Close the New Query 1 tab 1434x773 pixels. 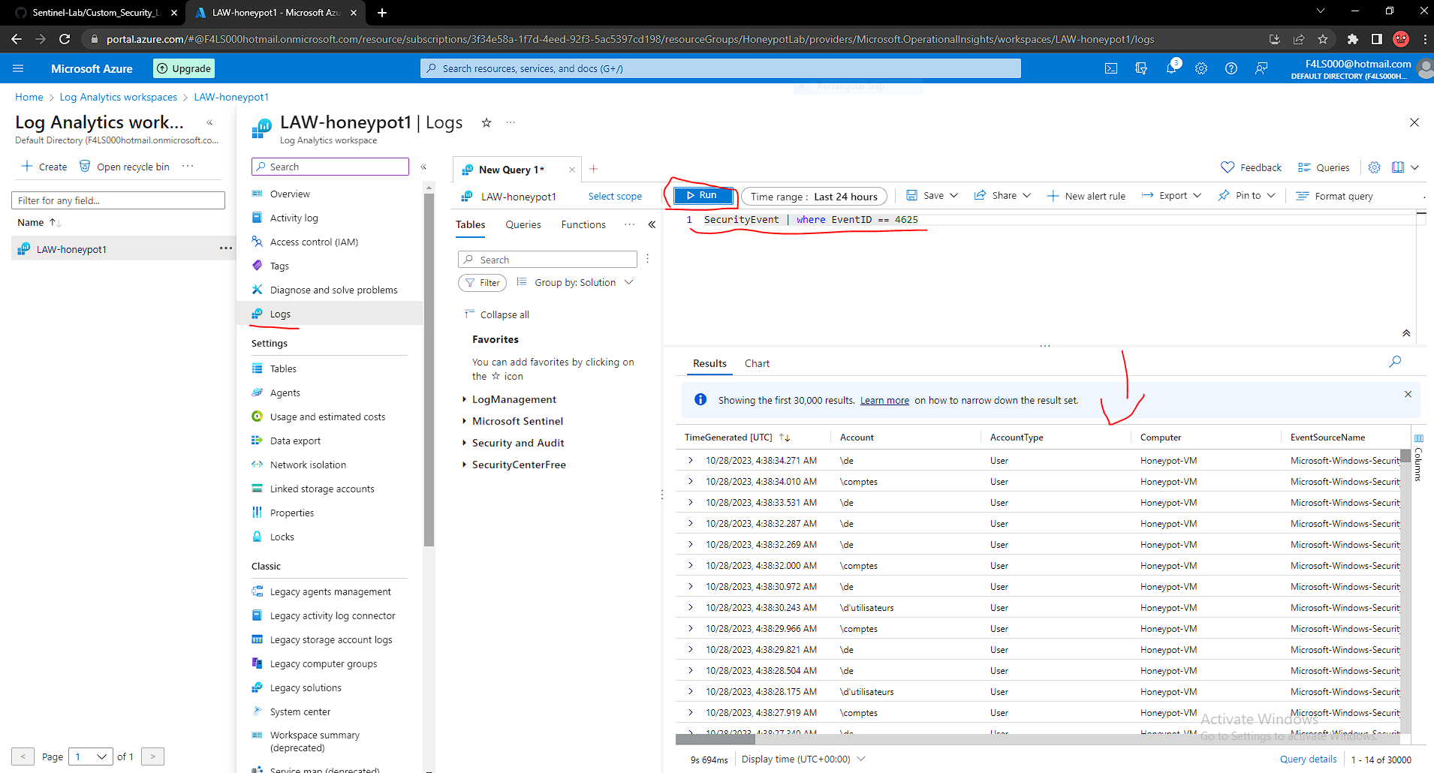tap(572, 170)
